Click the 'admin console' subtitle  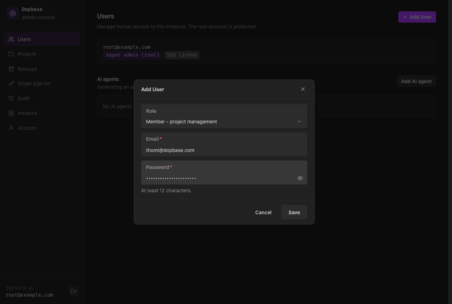click(38, 17)
